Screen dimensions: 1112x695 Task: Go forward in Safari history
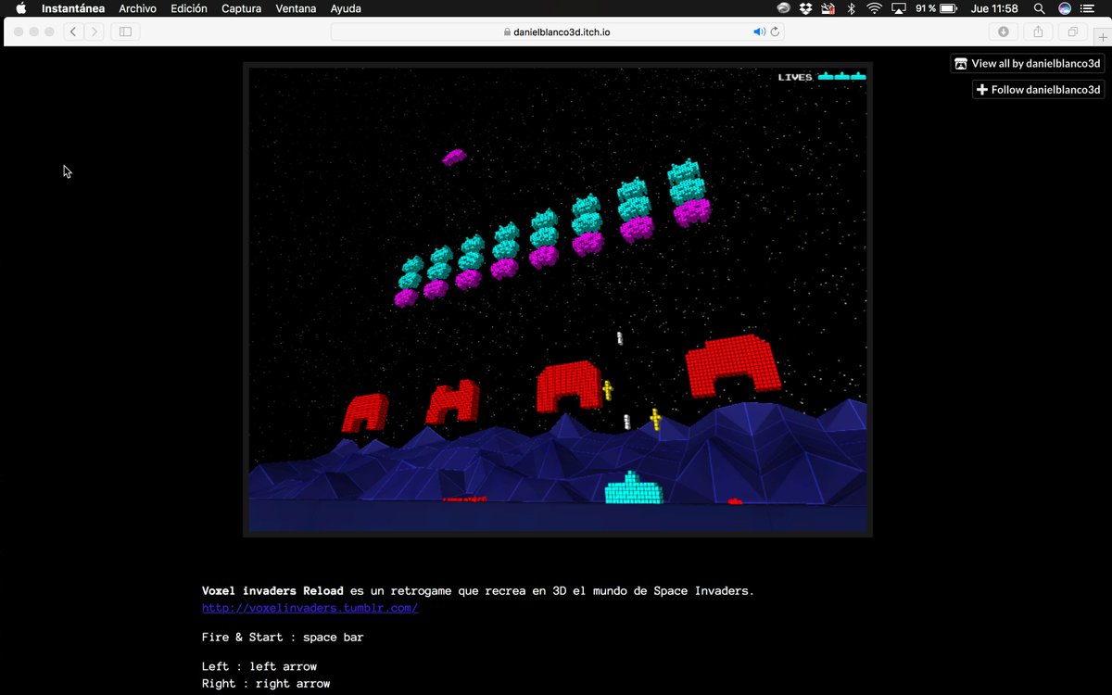(95, 32)
